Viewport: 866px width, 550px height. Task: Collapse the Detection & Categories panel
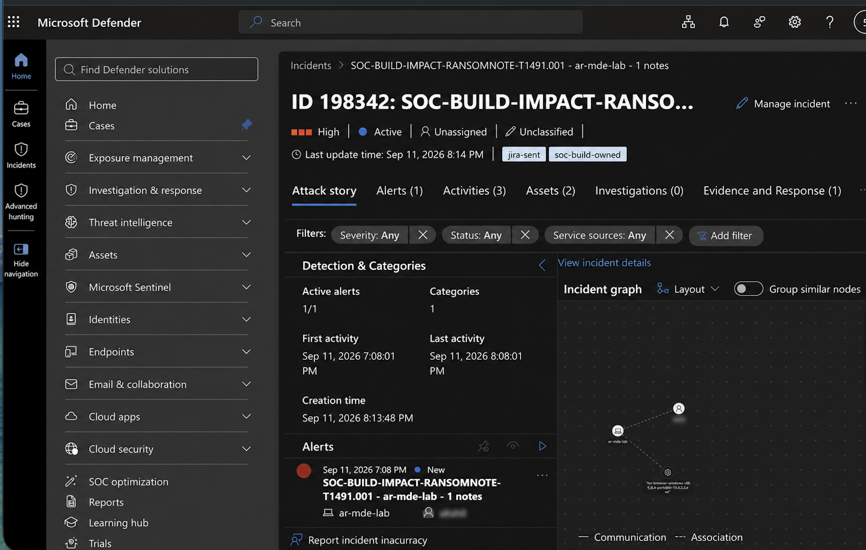[x=542, y=265]
